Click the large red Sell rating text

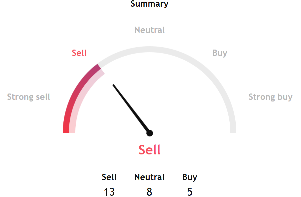[150, 150]
